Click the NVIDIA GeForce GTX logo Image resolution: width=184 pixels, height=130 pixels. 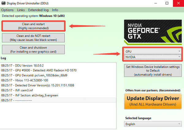point(152,32)
